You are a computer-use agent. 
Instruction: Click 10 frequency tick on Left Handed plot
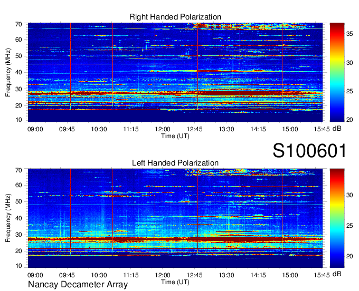(x=18, y=266)
